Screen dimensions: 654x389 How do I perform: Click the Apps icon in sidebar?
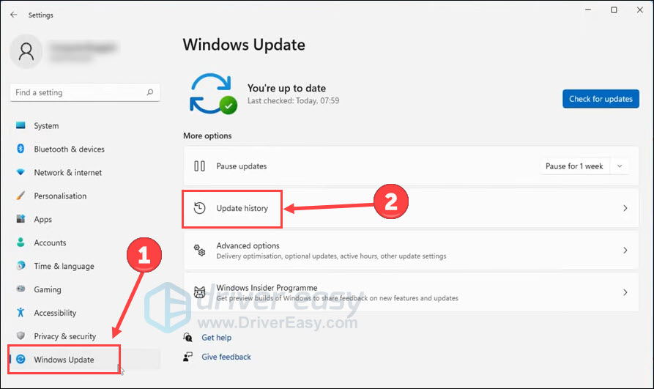(x=21, y=219)
